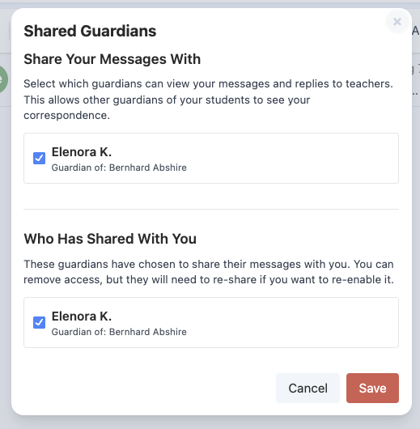Click the green avatar behind the dialog
This screenshot has height=429, width=420.
pyautogui.click(x=3, y=79)
